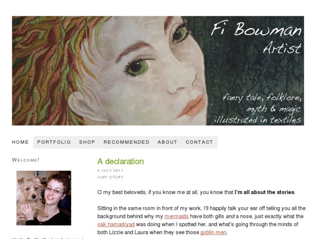Open the Home menu item
The height and width of the screenshot is (239, 319).
pyautogui.click(x=20, y=142)
